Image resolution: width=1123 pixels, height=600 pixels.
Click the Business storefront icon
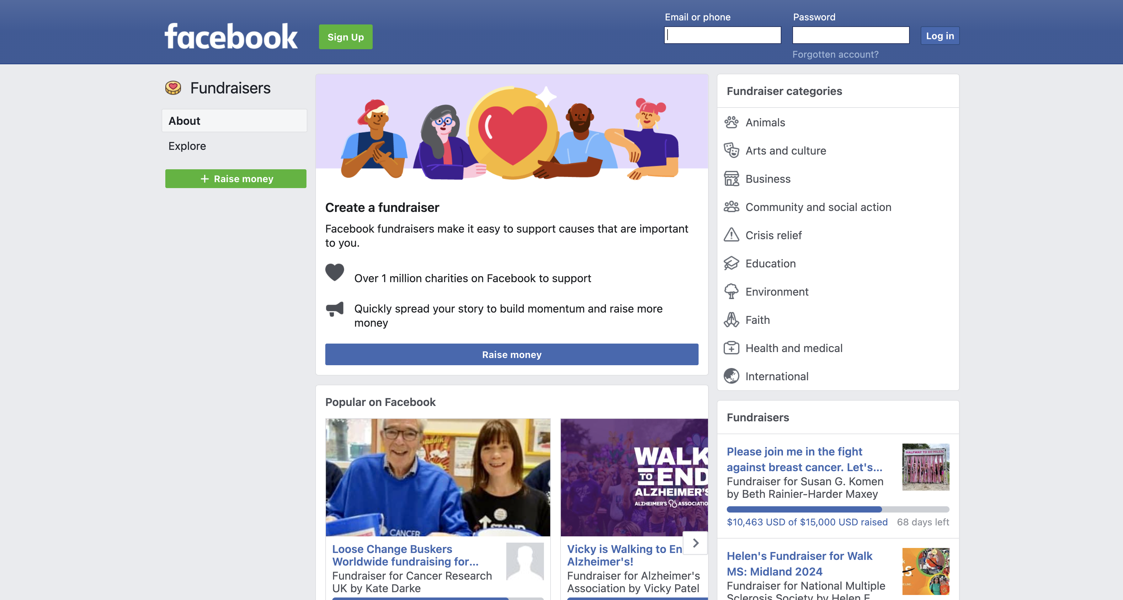coord(731,179)
